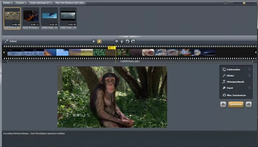Image resolution: width=258 pixels, height=147 pixels.
Task: Click the Farbkorrektur icon
Action: [224, 69]
